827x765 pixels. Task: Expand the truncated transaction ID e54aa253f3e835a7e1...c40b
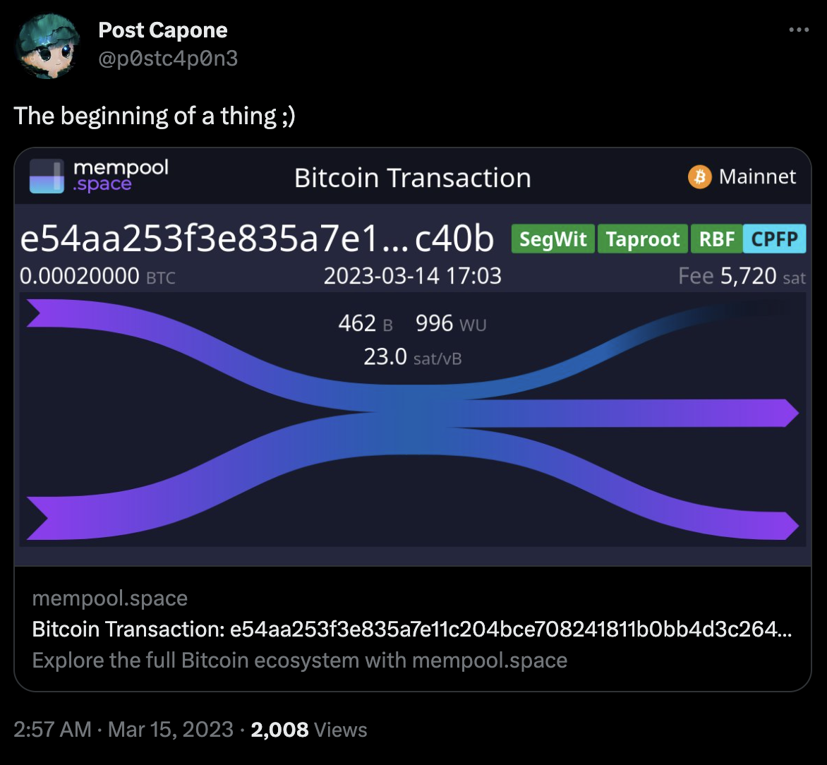[x=258, y=240]
